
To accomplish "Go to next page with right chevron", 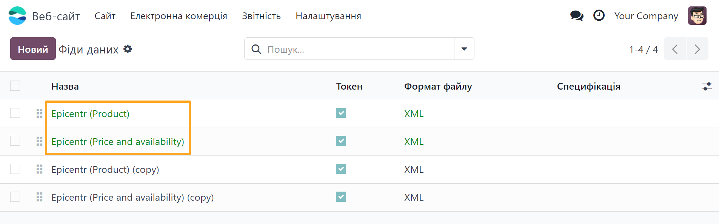I will [697, 49].
